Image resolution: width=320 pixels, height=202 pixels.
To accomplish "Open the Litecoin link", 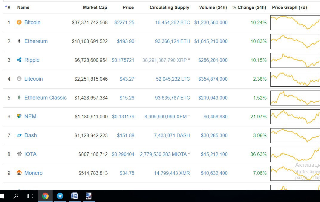I will pyautogui.click(x=33, y=79).
